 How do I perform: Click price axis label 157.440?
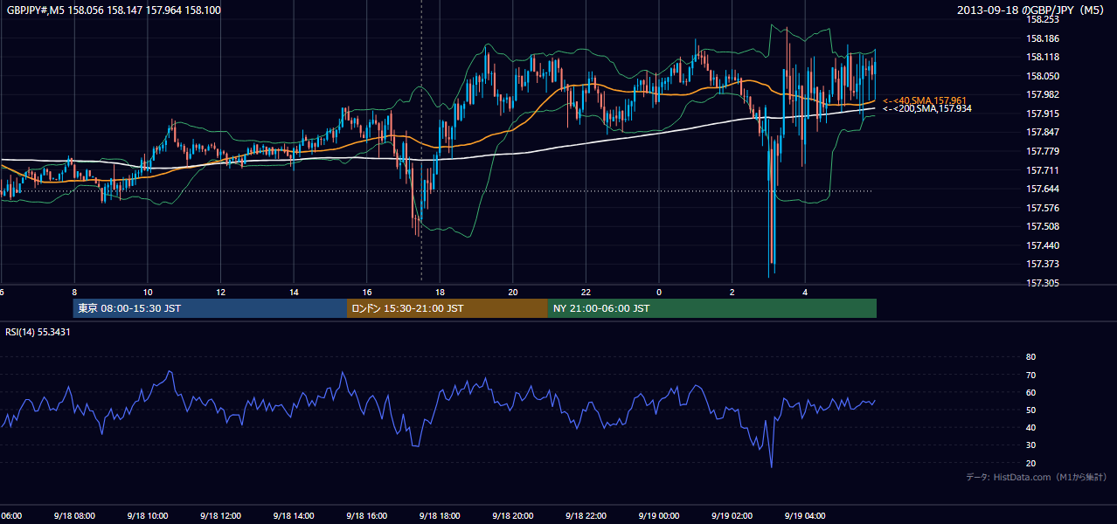[x=1043, y=245]
